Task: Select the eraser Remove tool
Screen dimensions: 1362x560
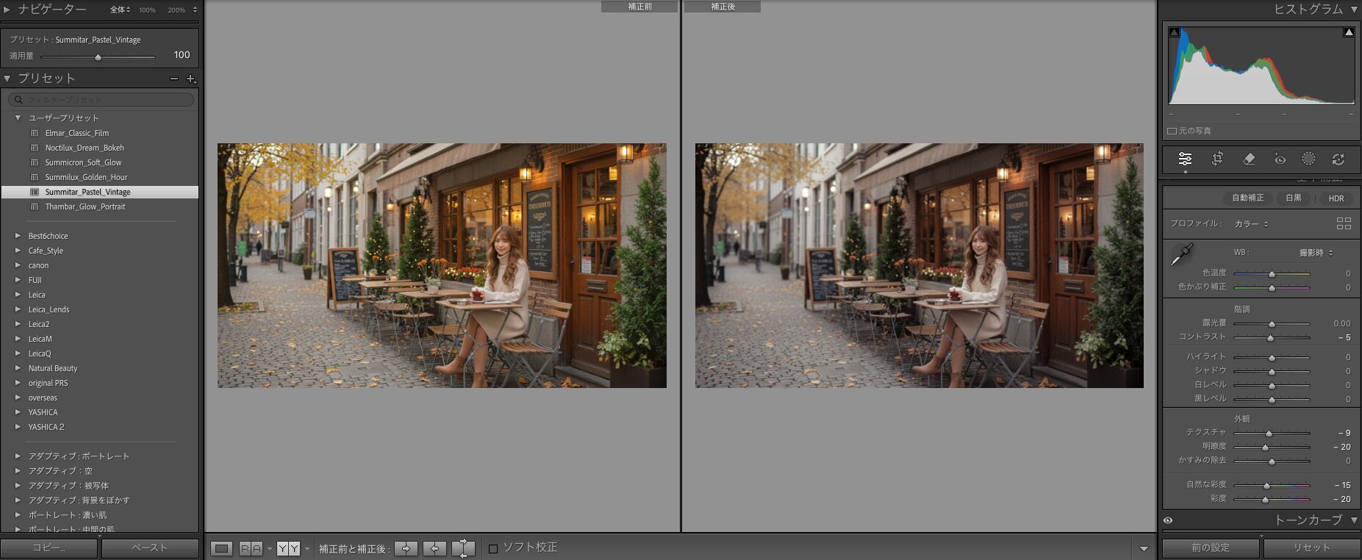Action: [1248, 159]
